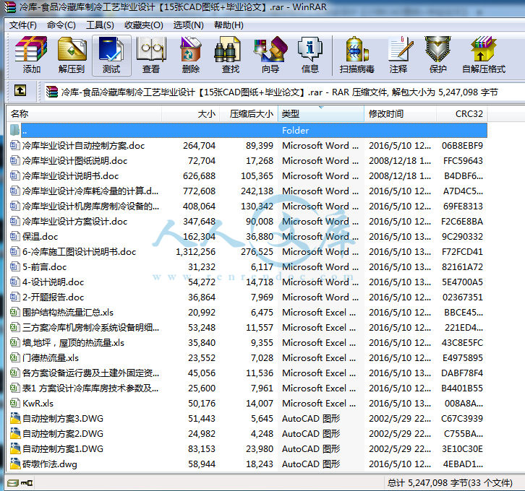Open the 文件(F) menu
525x491 pixels.
tap(22, 25)
